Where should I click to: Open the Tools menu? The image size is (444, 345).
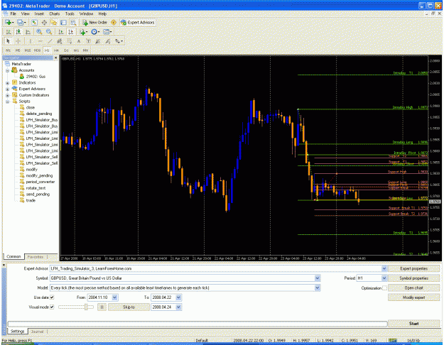[70, 13]
